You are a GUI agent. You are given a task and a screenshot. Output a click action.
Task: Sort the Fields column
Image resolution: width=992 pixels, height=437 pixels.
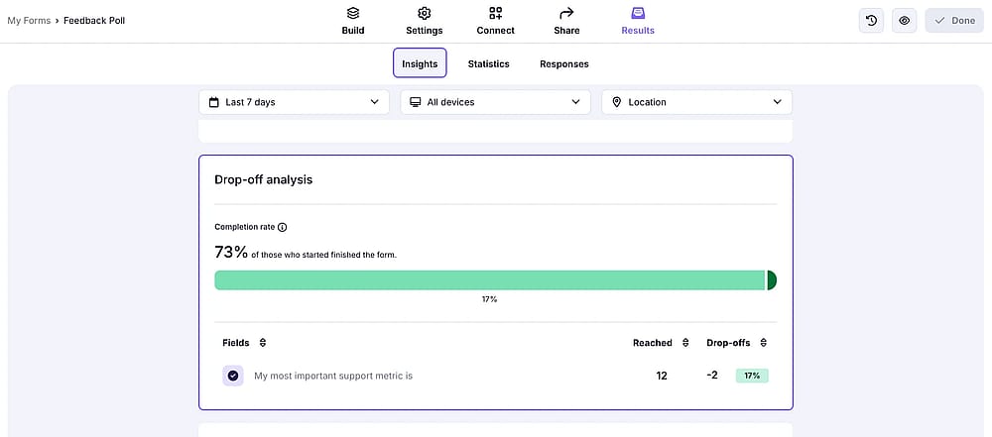263,343
